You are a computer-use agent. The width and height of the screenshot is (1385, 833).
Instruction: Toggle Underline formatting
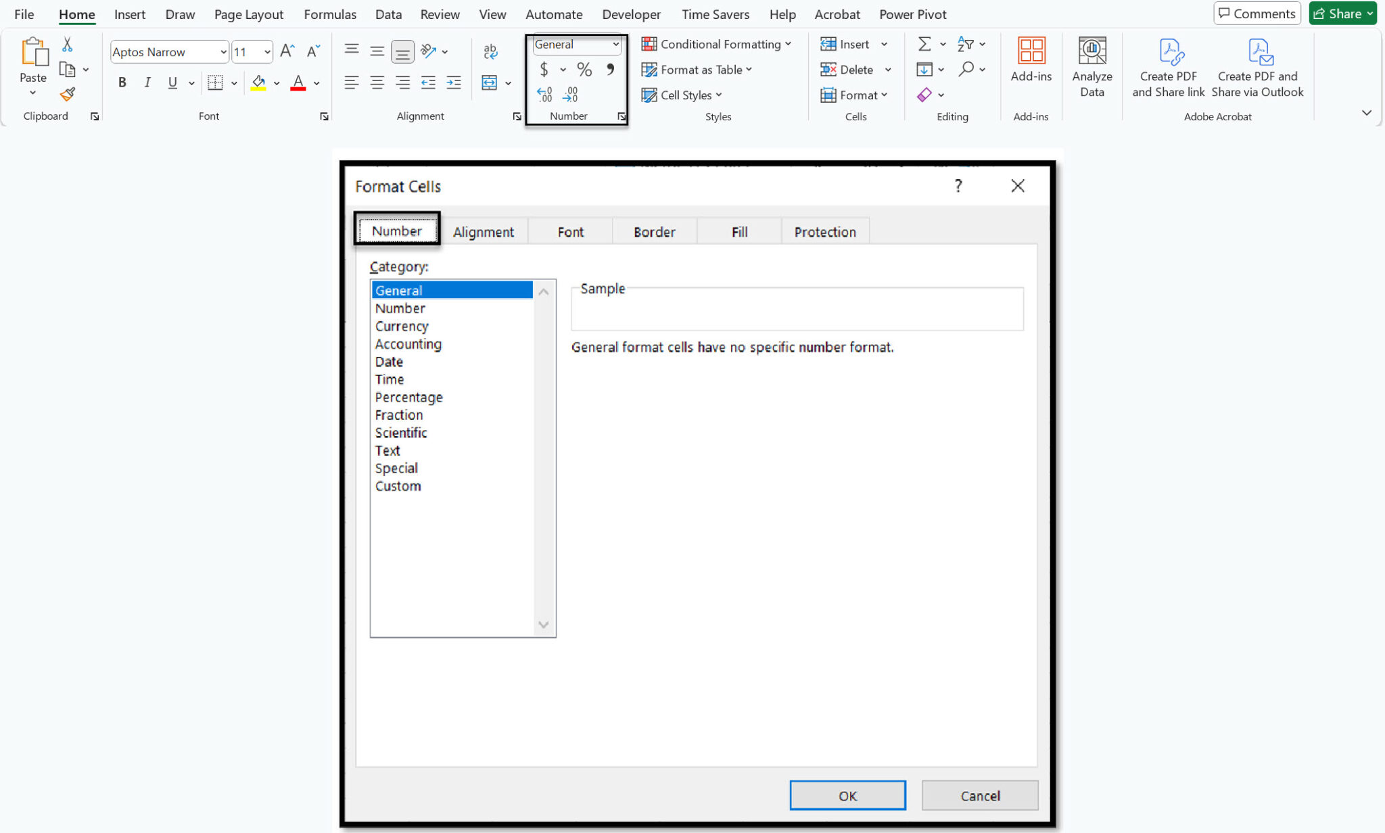pyautogui.click(x=172, y=82)
